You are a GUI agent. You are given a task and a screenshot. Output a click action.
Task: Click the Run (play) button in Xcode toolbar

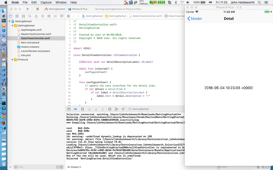click(28, 9)
